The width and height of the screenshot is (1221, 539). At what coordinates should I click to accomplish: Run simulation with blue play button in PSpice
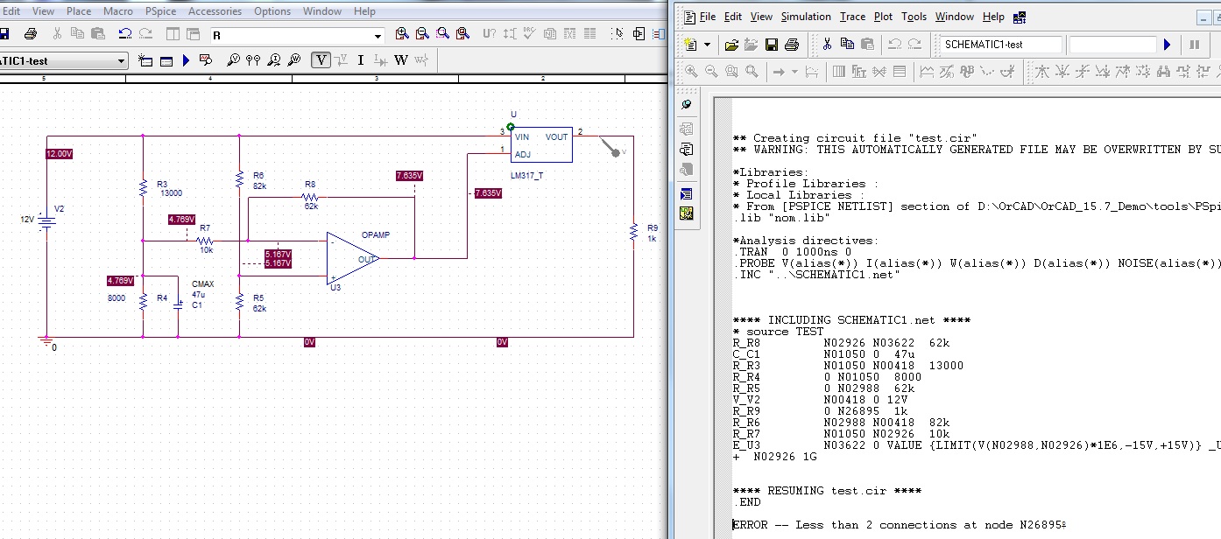point(1168,45)
